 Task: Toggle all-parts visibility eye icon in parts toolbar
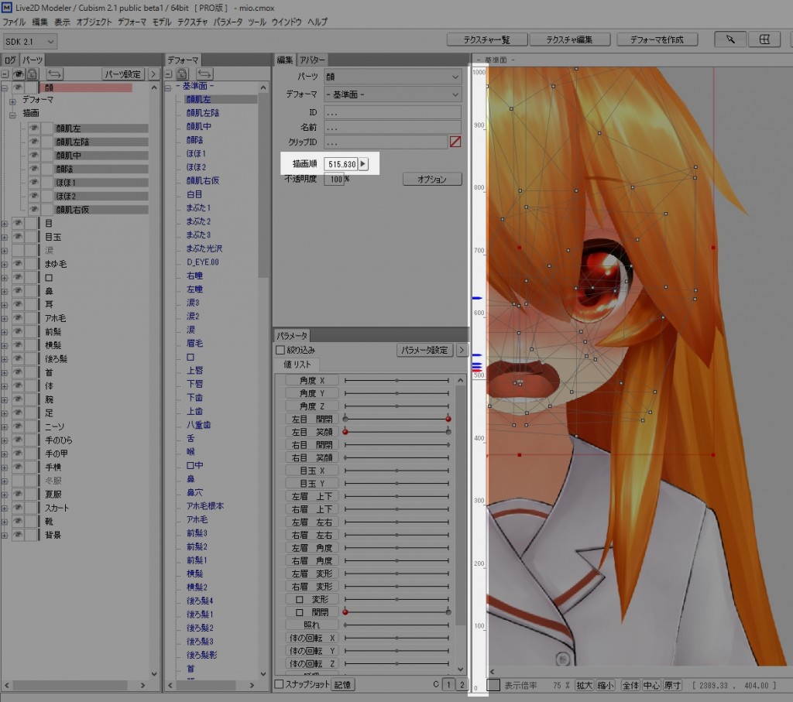pos(19,74)
